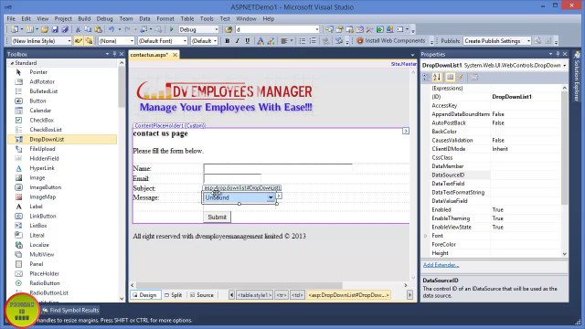This screenshot has width=585, height=329.
Task: Click the Add Extender link
Action: [441, 265]
